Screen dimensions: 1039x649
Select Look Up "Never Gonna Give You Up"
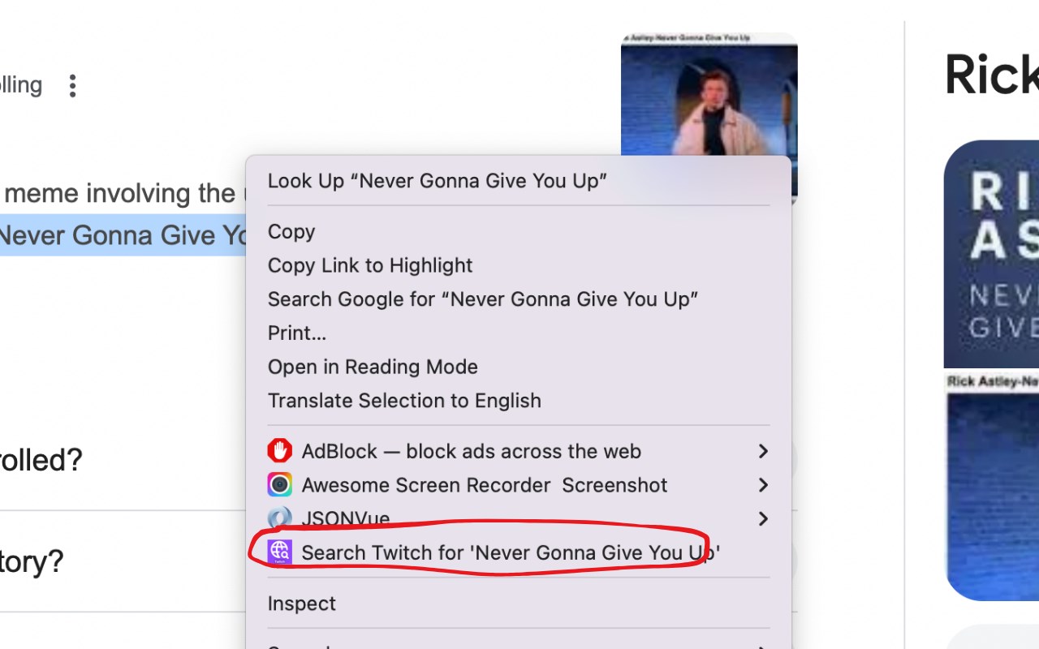tap(437, 181)
